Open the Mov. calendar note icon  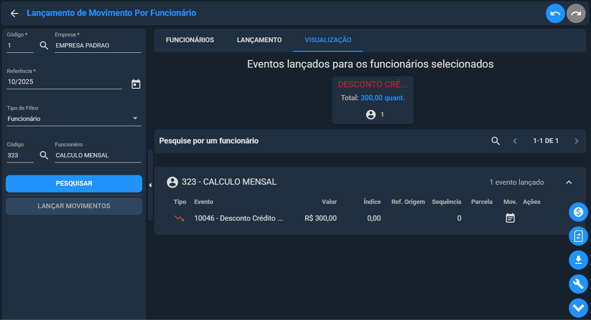pos(510,218)
